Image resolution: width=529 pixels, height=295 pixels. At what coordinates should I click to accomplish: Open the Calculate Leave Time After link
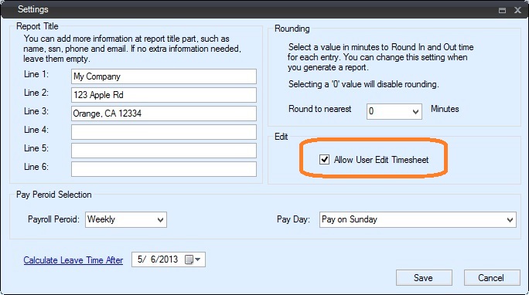coord(73,260)
